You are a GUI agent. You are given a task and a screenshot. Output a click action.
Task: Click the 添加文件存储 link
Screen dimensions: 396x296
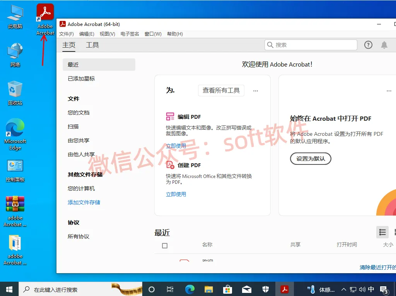coord(84,202)
